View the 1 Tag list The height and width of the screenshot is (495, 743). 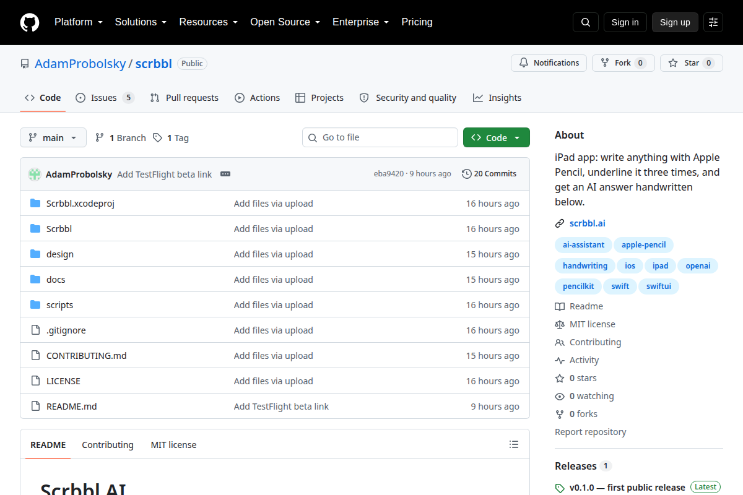pyautogui.click(x=171, y=137)
